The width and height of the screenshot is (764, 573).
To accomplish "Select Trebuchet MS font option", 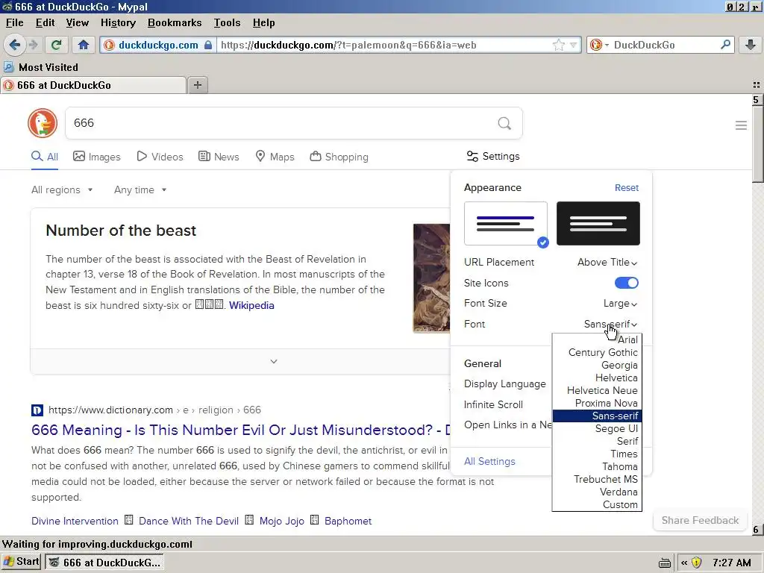I will coord(597,479).
